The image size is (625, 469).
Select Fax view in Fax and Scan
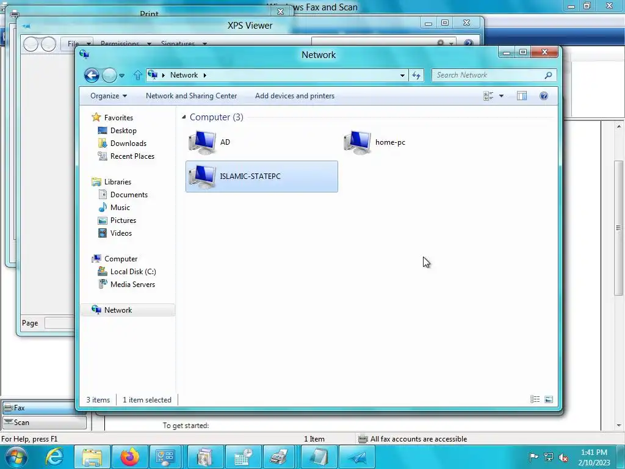coord(44,407)
